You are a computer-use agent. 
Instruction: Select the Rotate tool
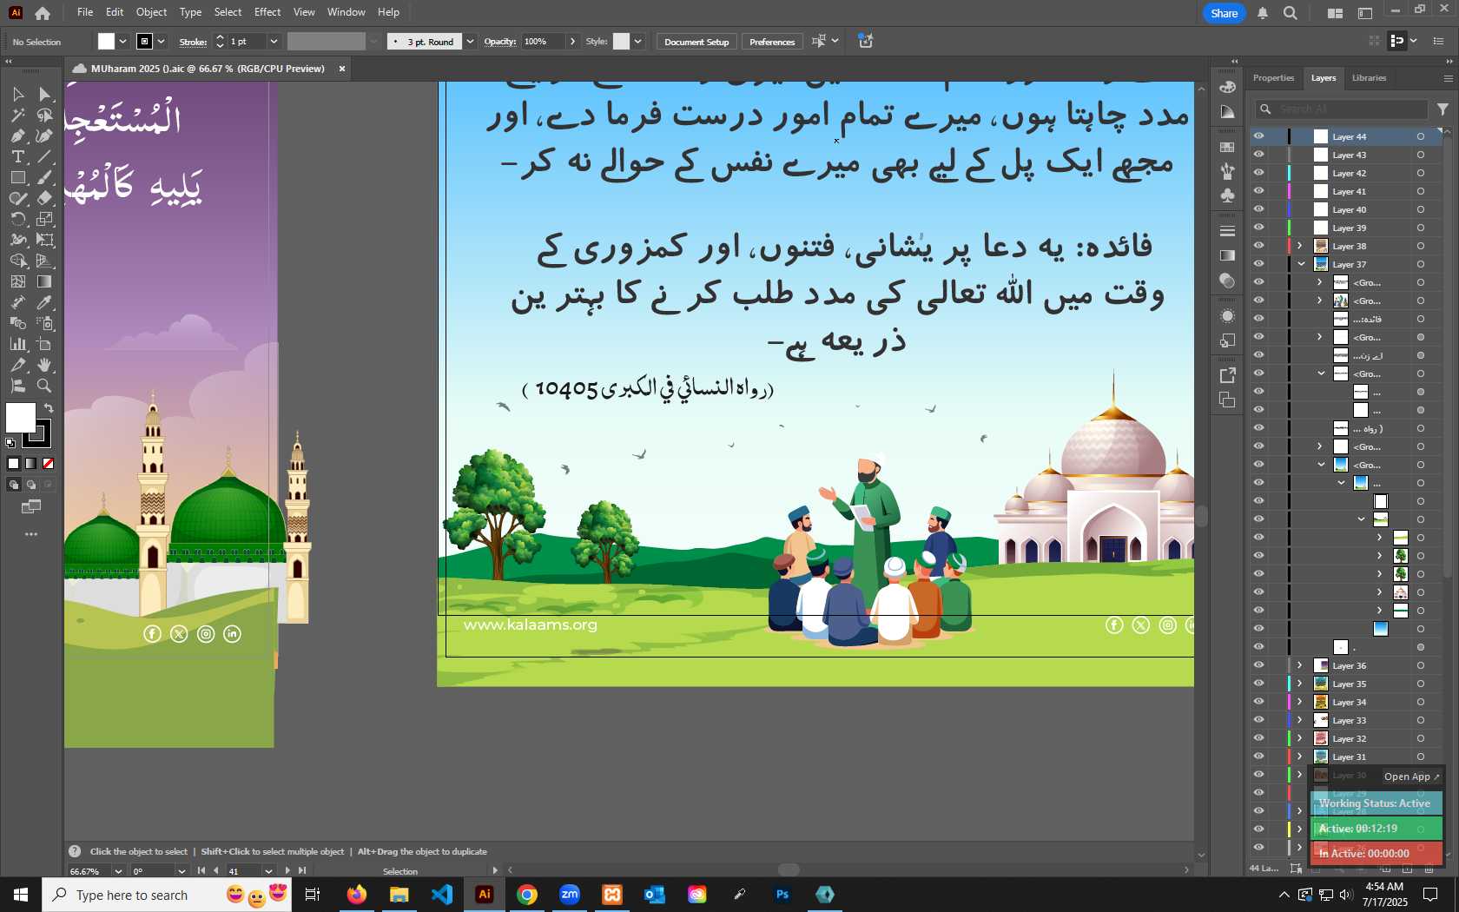(x=17, y=219)
